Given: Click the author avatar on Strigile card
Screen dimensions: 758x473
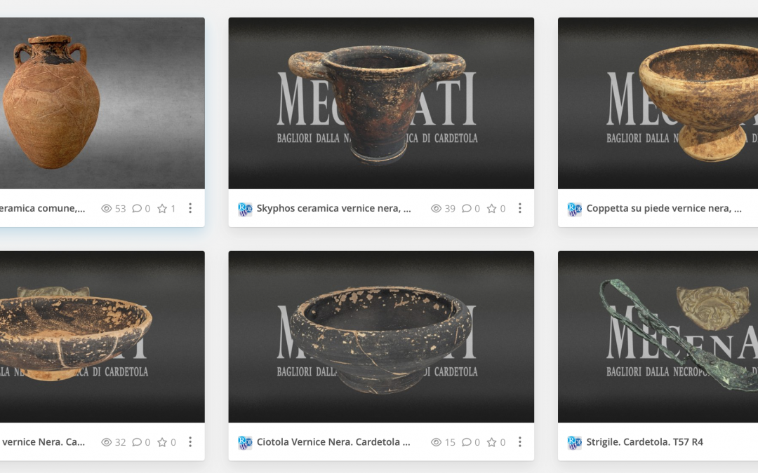Looking at the screenshot, I should tap(574, 443).
